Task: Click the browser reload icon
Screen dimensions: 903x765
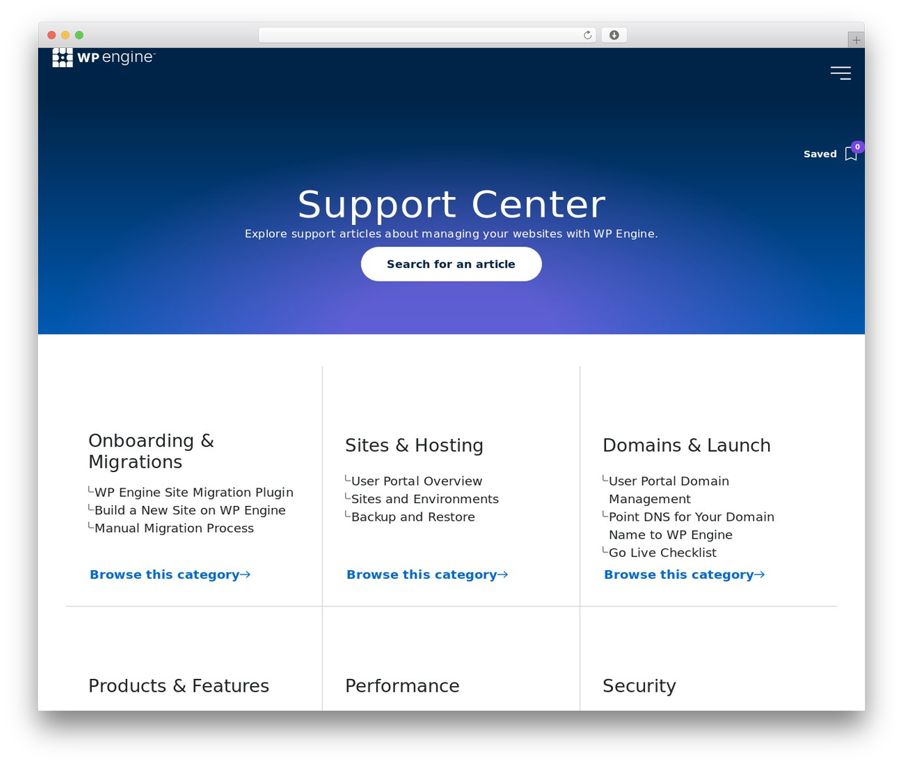Action: pyautogui.click(x=588, y=35)
